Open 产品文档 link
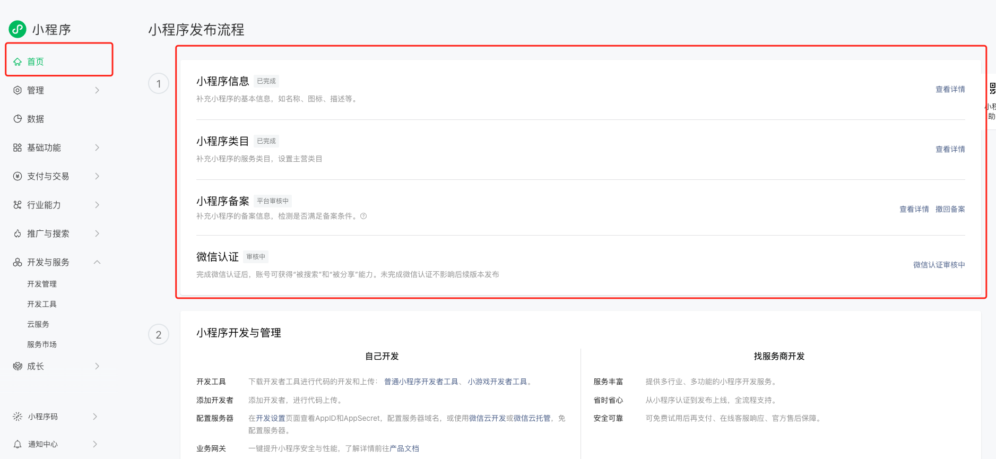The image size is (996, 459). pos(404,448)
